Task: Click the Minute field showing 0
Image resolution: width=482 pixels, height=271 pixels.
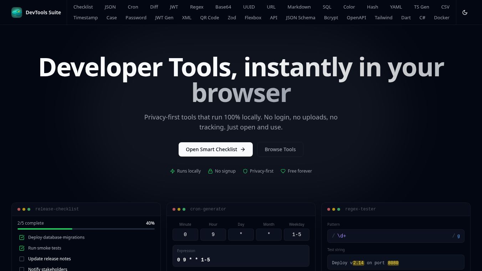Action: coord(185,235)
